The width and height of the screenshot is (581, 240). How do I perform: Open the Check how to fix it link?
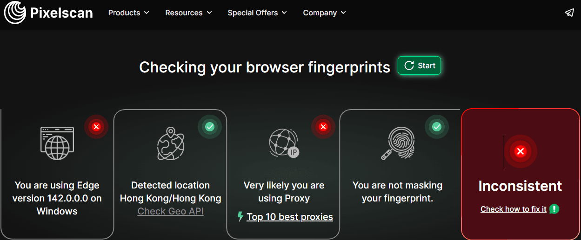[513, 209]
